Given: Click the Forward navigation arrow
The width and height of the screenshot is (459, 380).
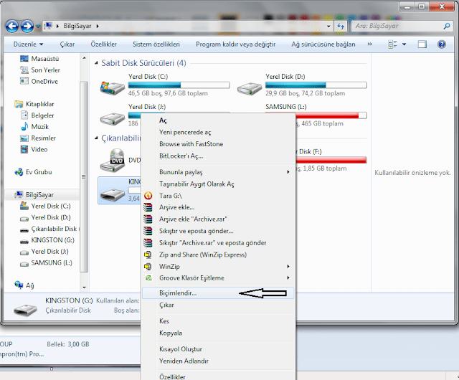Looking at the screenshot, I should (x=27, y=27).
